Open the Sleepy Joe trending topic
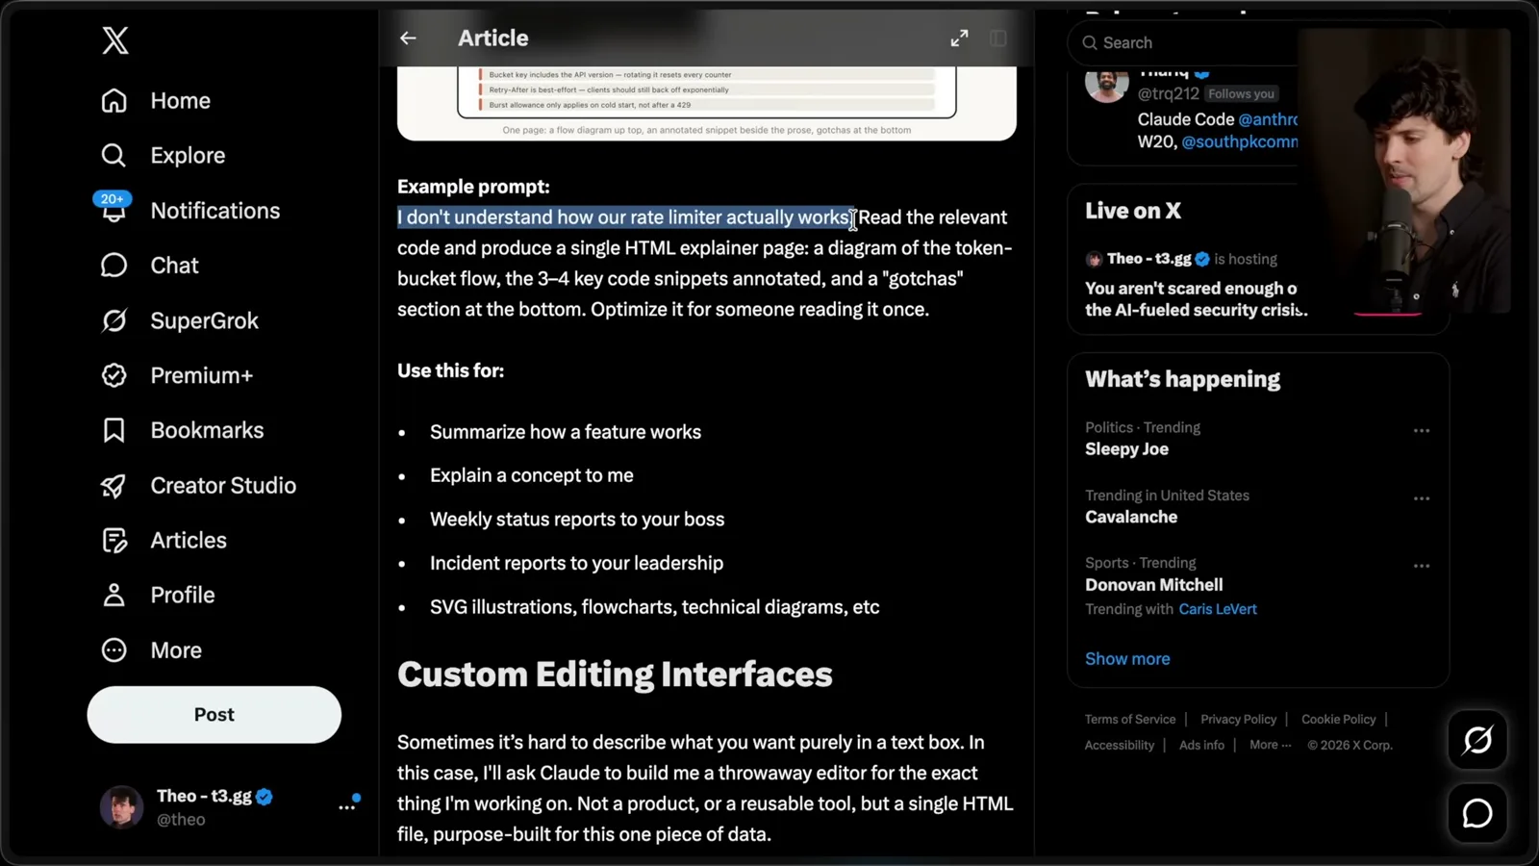This screenshot has height=866, width=1539. click(1126, 449)
